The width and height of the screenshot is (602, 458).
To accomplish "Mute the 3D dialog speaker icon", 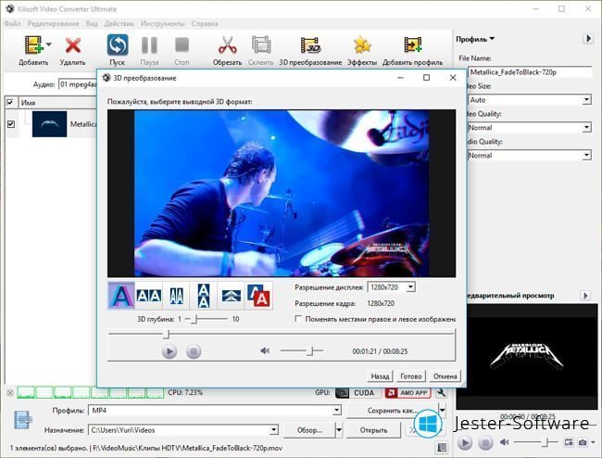I will pos(265,350).
